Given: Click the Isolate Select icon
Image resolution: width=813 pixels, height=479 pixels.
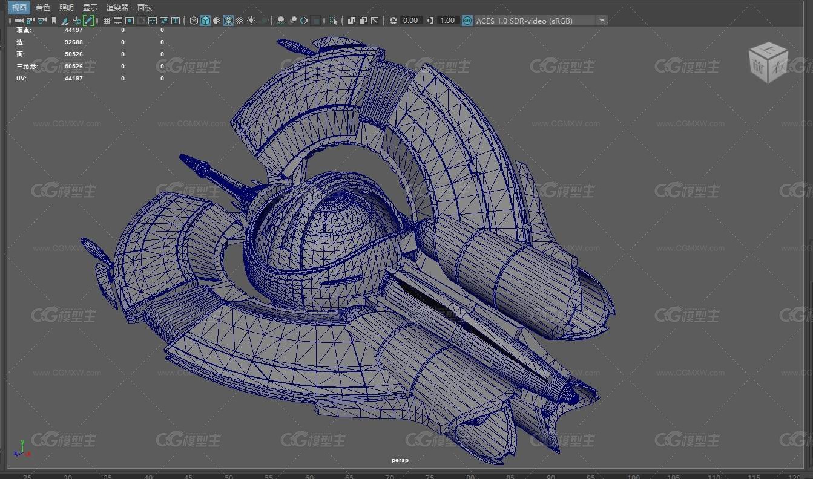Looking at the screenshot, I should 334,21.
